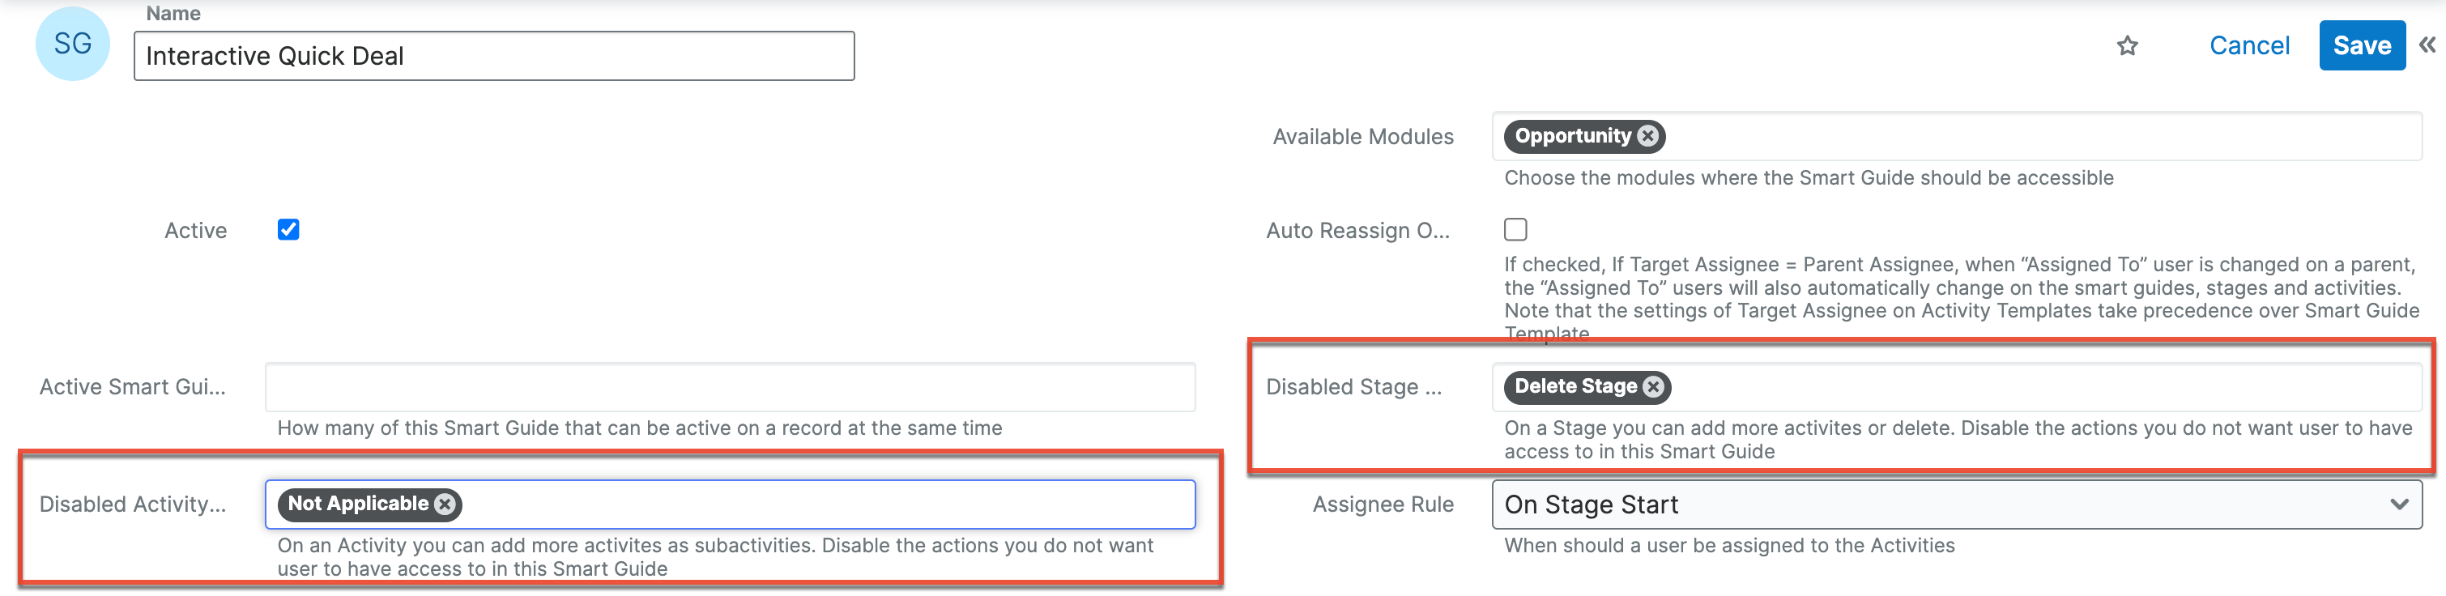Viewport: 2446px width, 596px height.
Task: Click the Available Modules field
Action: click(x=1994, y=136)
